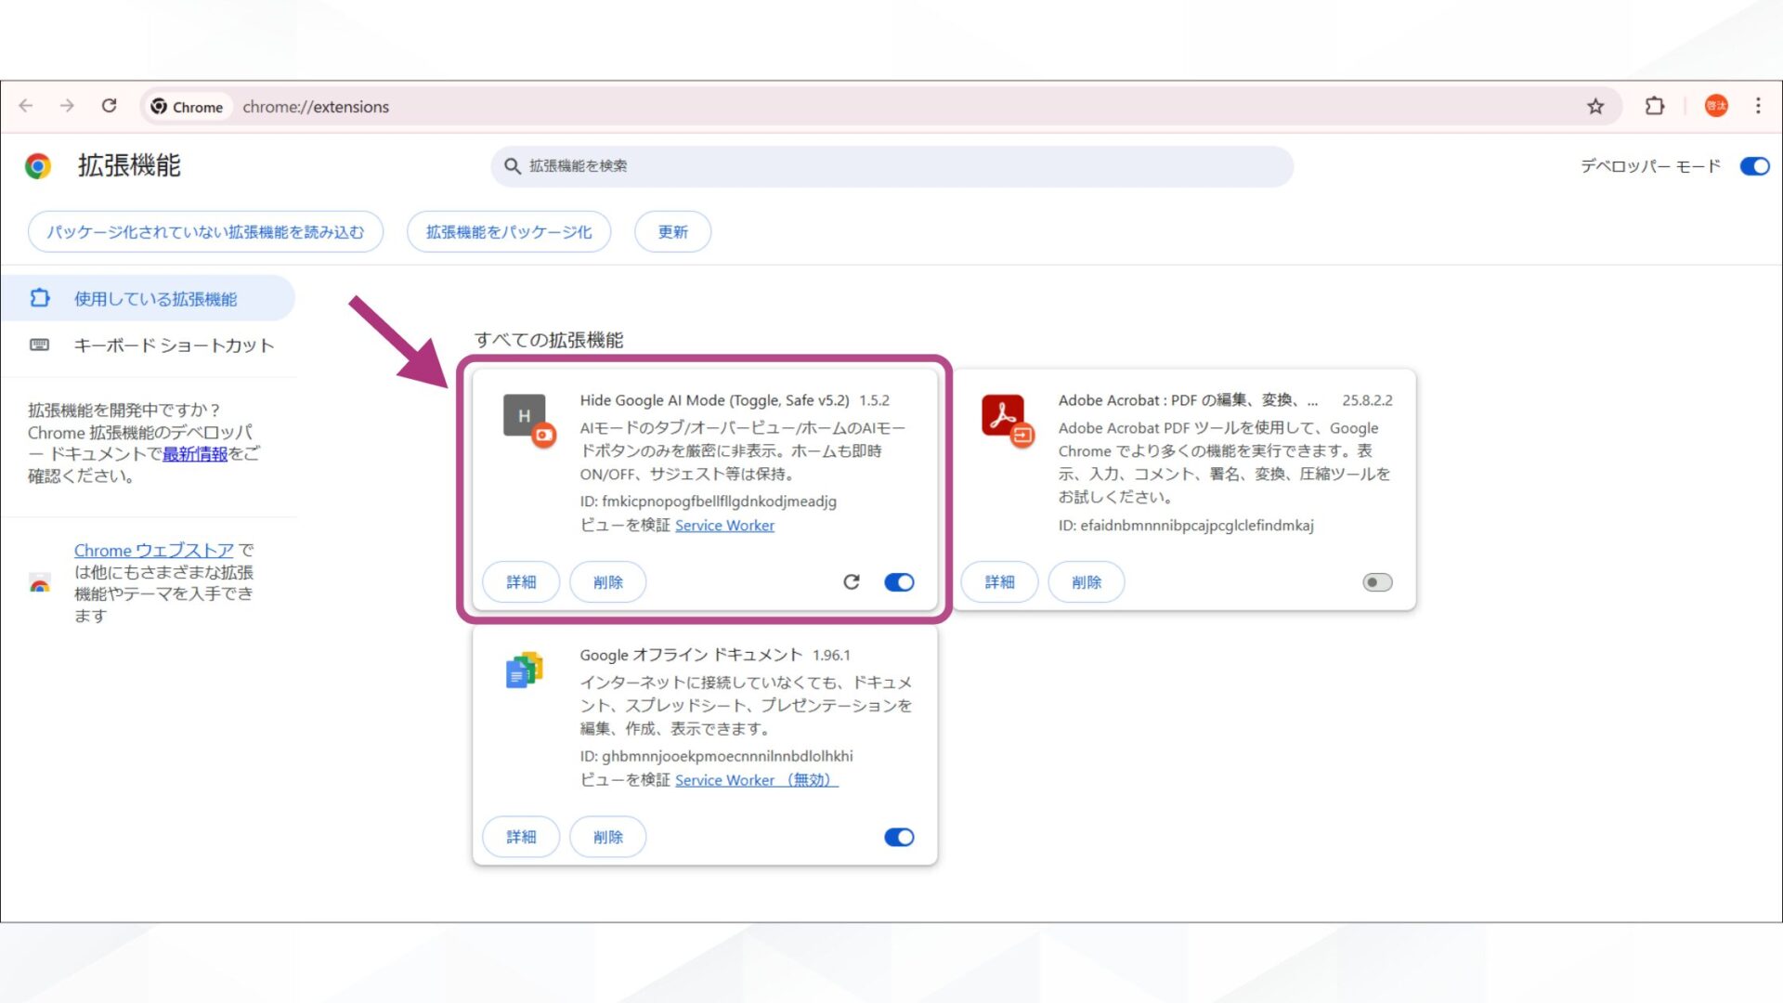Disable the Hide Google AI Mode extension
Image resolution: width=1783 pixels, height=1003 pixels.
(898, 581)
